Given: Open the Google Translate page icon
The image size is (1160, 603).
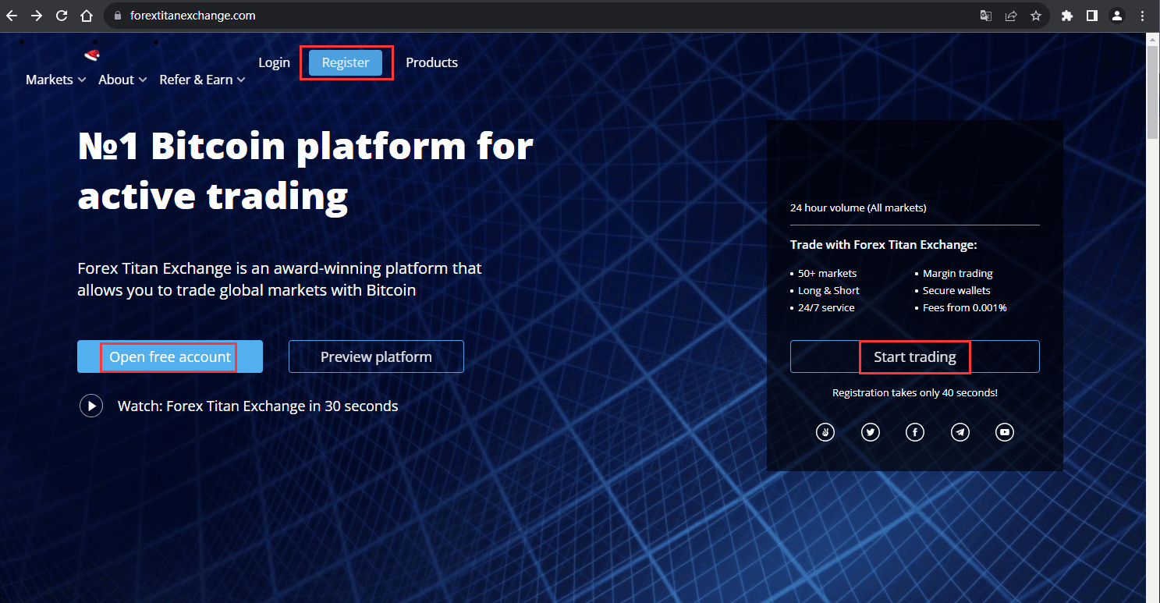Looking at the screenshot, I should coord(986,16).
